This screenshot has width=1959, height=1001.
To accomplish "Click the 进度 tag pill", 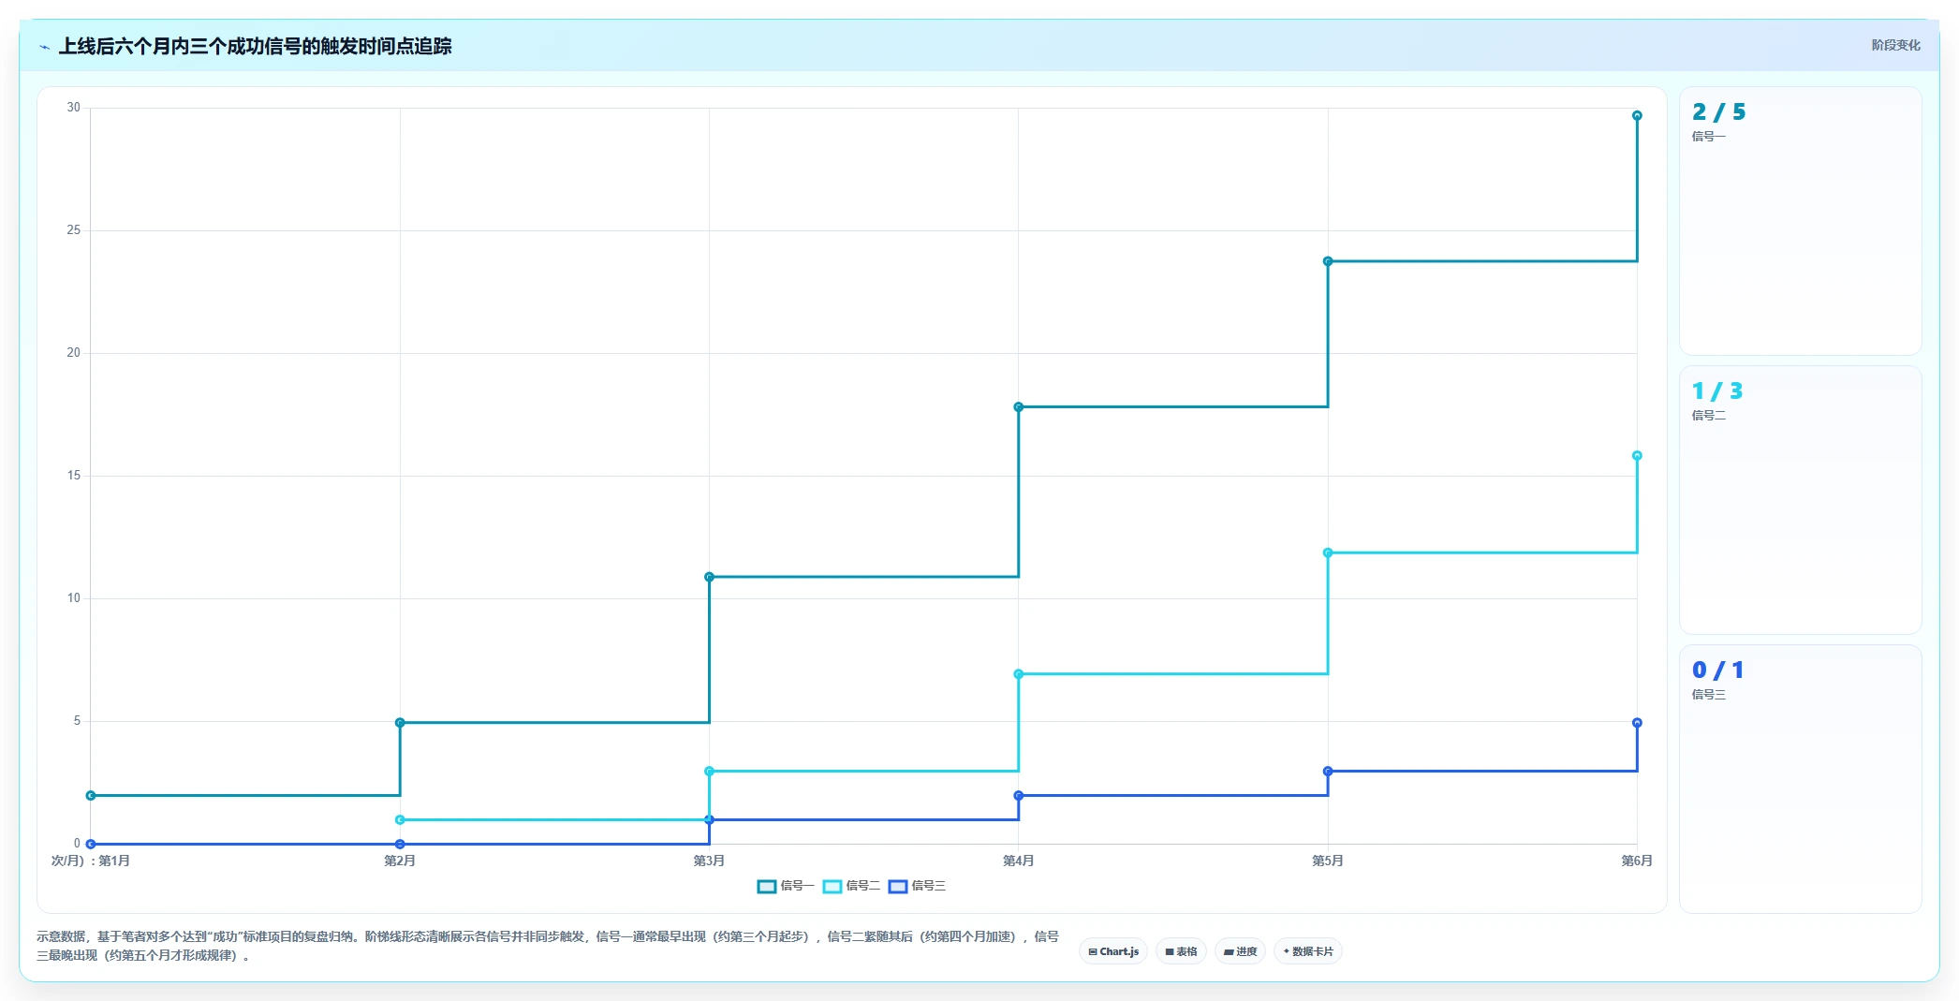I will point(1240,951).
